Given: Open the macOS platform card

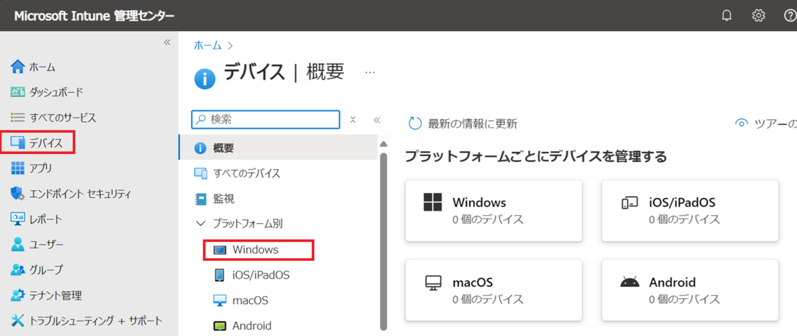Looking at the screenshot, I should [x=493, y=290].
